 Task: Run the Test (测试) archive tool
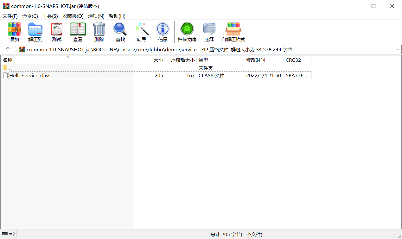[57, 32]
